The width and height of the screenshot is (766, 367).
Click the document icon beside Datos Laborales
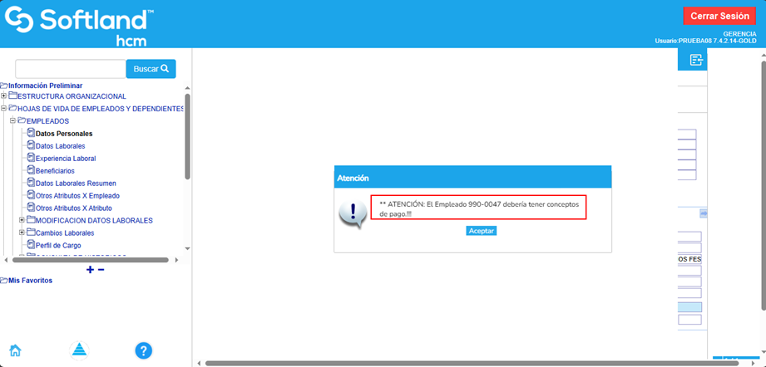pyautogui.click(x=31, y=145)
